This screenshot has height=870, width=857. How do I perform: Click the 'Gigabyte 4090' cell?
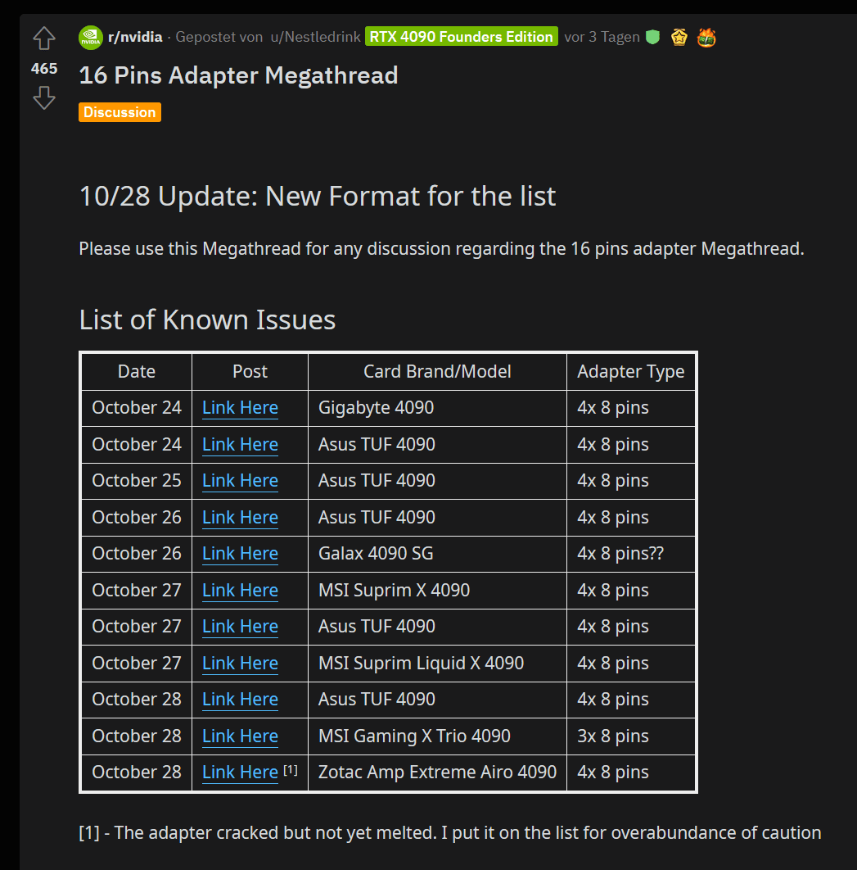[437, 408]
